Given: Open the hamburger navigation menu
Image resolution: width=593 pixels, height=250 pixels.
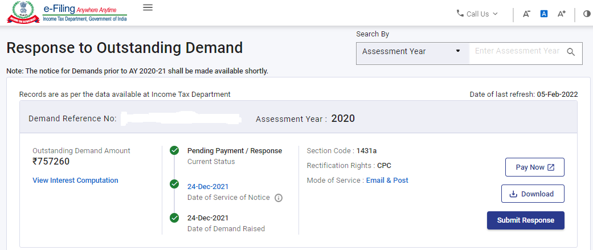Looking at the screenshot, I should (x=148, y=7).
